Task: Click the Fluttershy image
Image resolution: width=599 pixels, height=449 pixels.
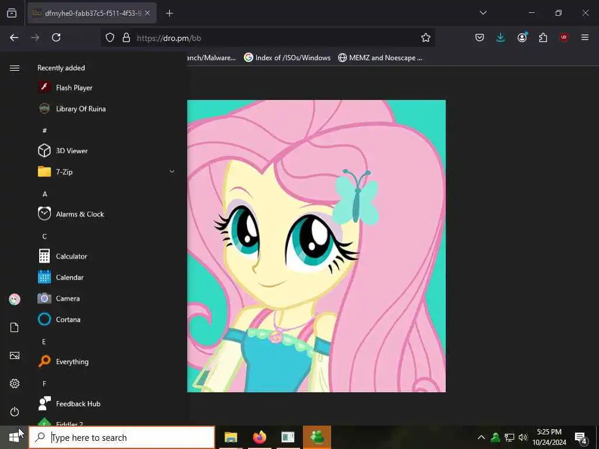Action: [316, 246]
